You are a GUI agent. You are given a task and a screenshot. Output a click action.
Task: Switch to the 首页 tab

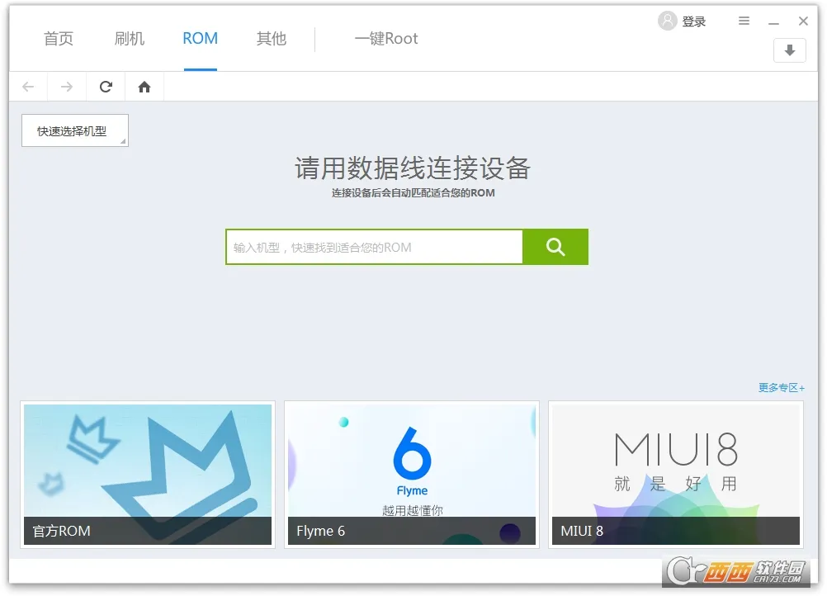pos(59,39)
